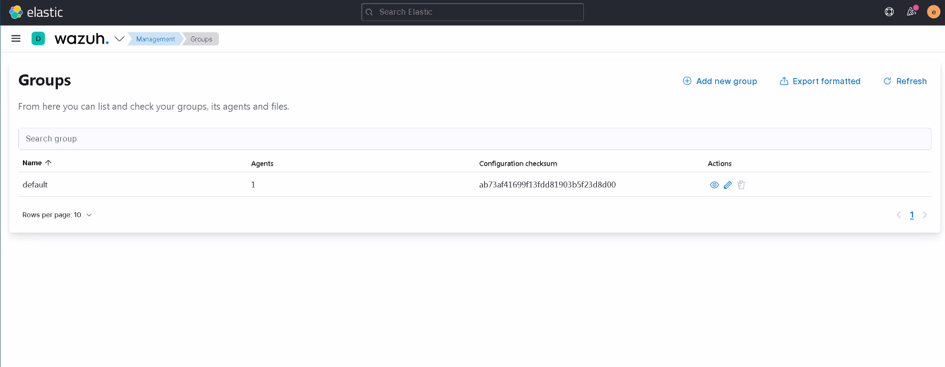Open the help menu icon
This screenshot has width=945, height=367.
point(888,11)
